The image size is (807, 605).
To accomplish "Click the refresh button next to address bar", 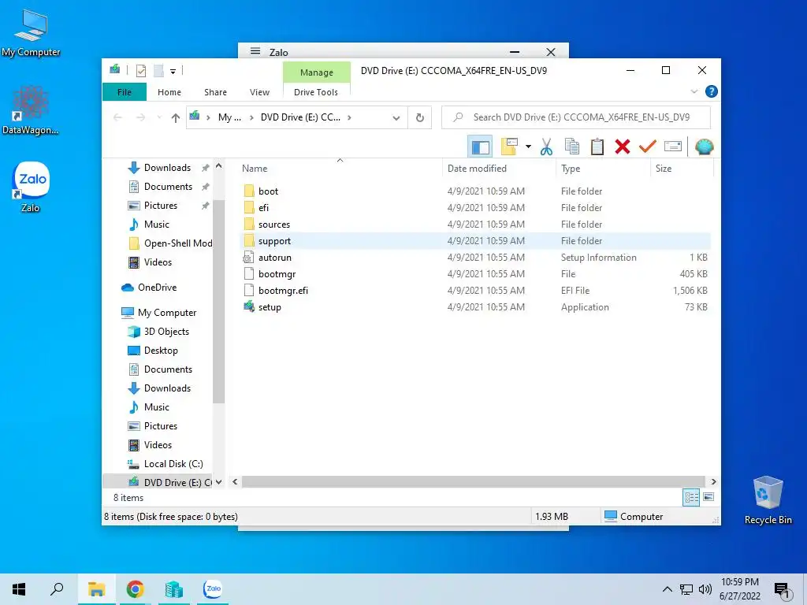I will tap(420, 117).
